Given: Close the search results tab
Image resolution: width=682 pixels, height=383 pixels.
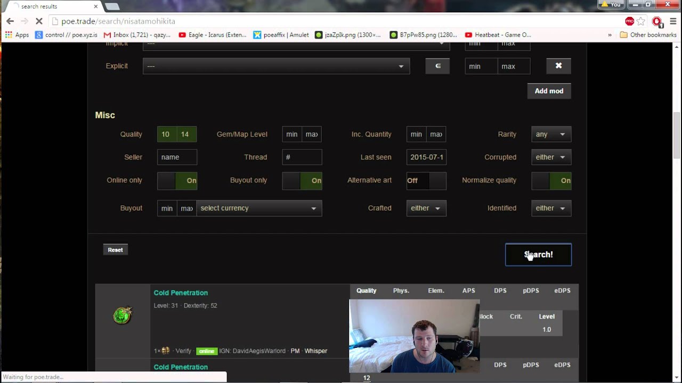Looking at the screenshot, I should click(x=96, y=6).
